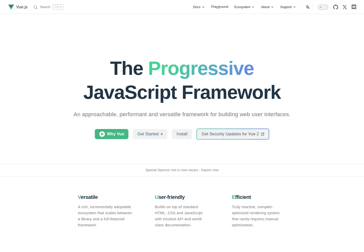Open the language translation menu icon

click(308, 7)
